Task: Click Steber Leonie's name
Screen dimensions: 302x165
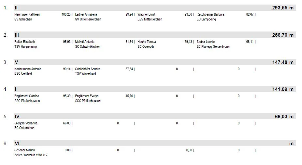Action: (206, 42)
